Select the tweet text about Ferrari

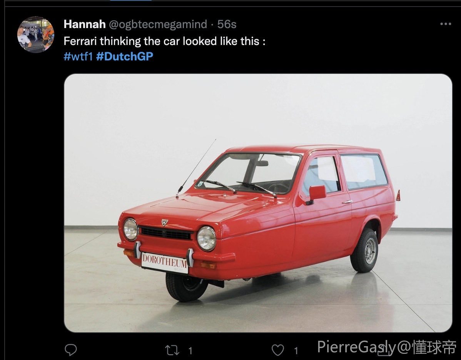(x=164, y=41)
